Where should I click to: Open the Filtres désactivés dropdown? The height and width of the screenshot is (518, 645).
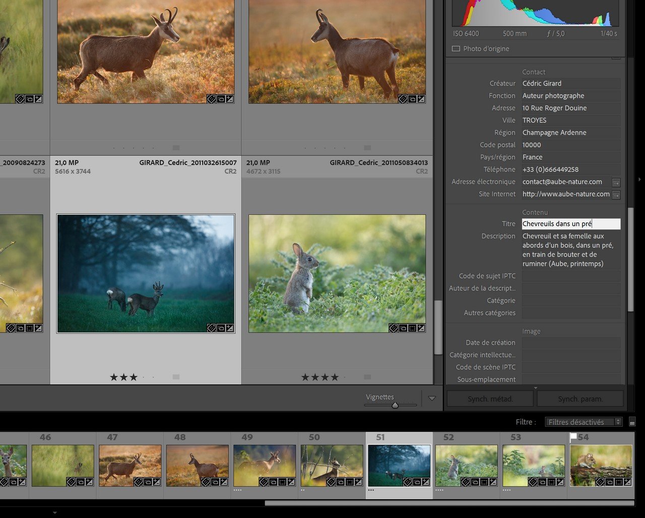tap(584, 422)
